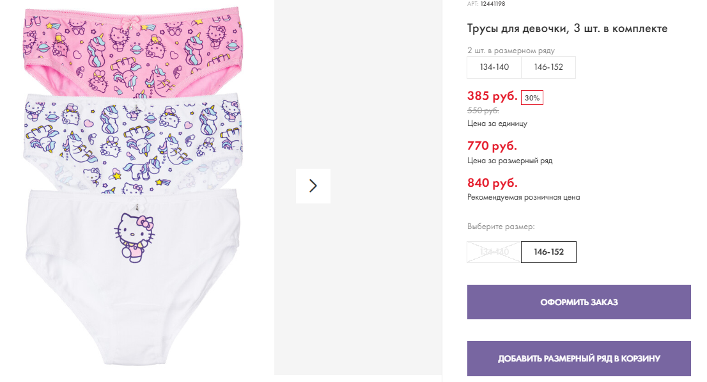Click the "2 шт. в размерном ряду" label
Image resolution: width=707 pixels, height=382 pixels.
pos(511,51)
